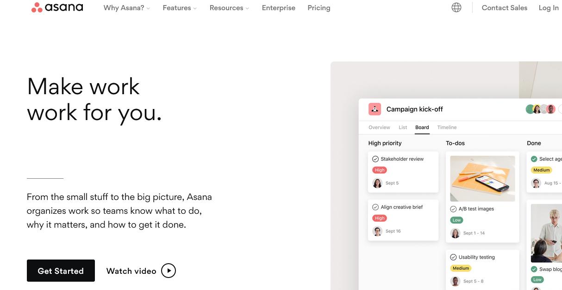Play the Watch video circle icon
The width and height of the screenshot is (562, 290).
click(169, 271)
